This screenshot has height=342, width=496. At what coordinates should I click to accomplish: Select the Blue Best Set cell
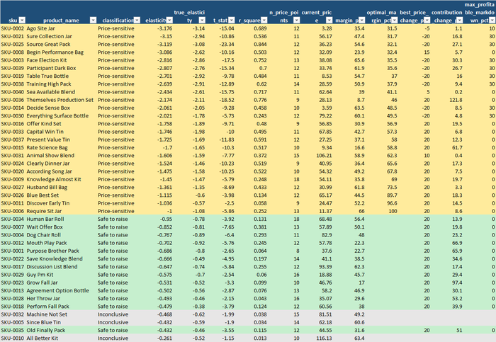61,195
